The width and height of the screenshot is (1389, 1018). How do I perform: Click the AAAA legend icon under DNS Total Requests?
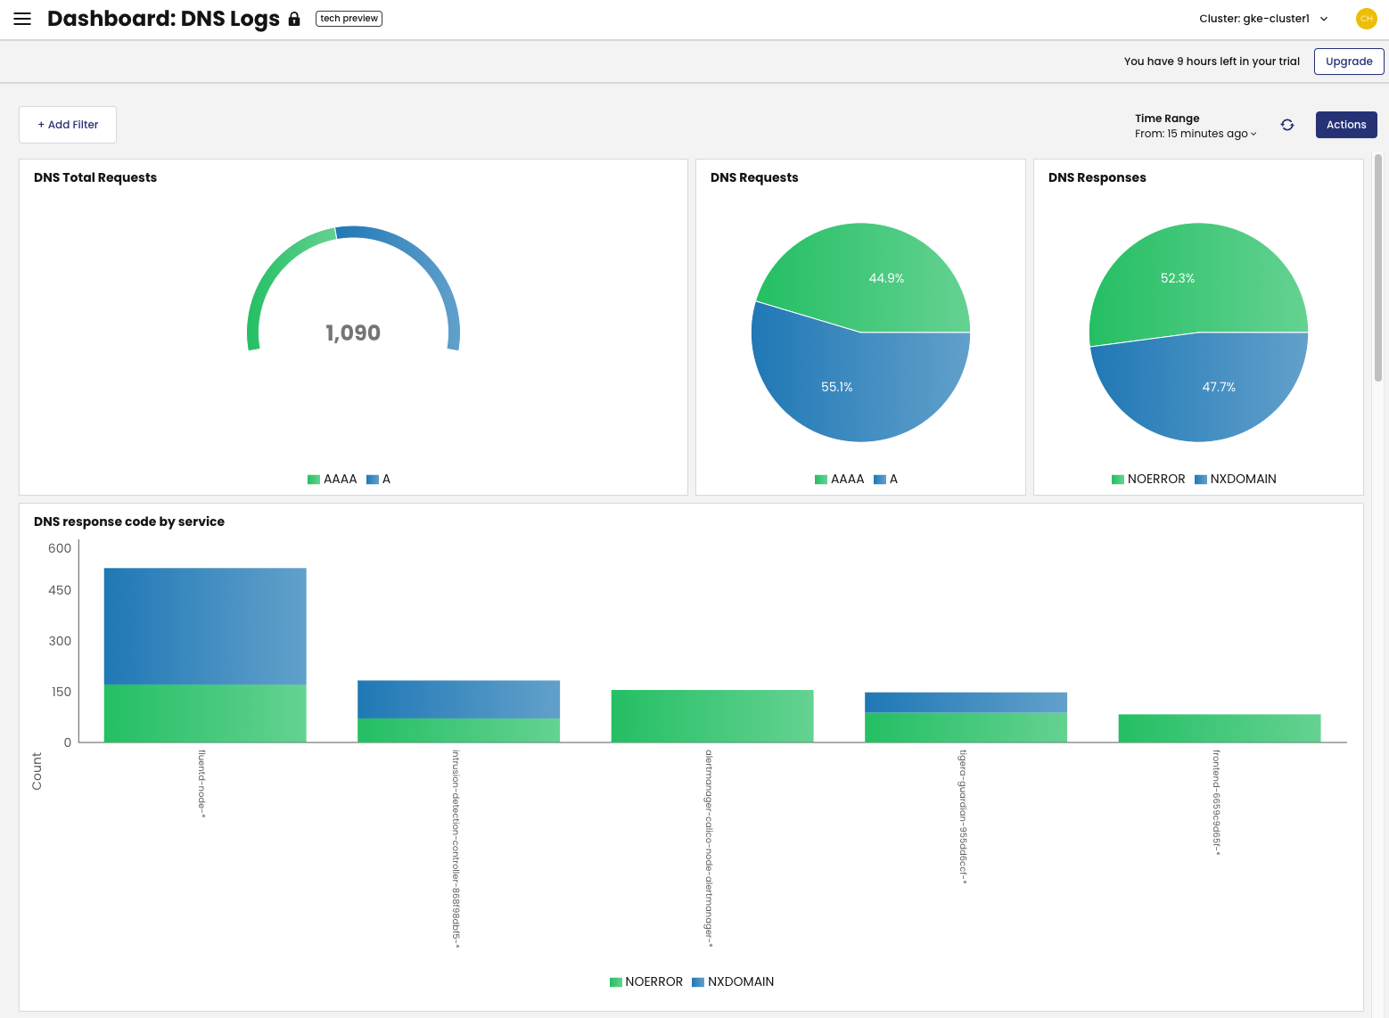pyautogui.click(x=313, y=479)
